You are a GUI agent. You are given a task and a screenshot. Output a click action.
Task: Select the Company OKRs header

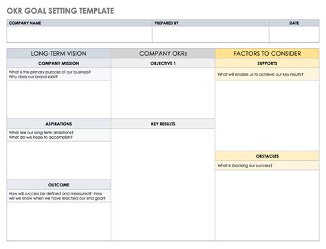coord(163,54)
